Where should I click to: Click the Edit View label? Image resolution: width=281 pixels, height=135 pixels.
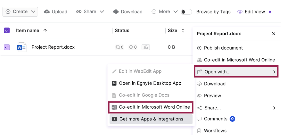point(255,12)
